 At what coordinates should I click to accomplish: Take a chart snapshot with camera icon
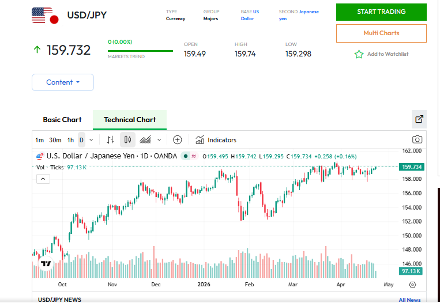pyautogui.click(x=417, y=139)
